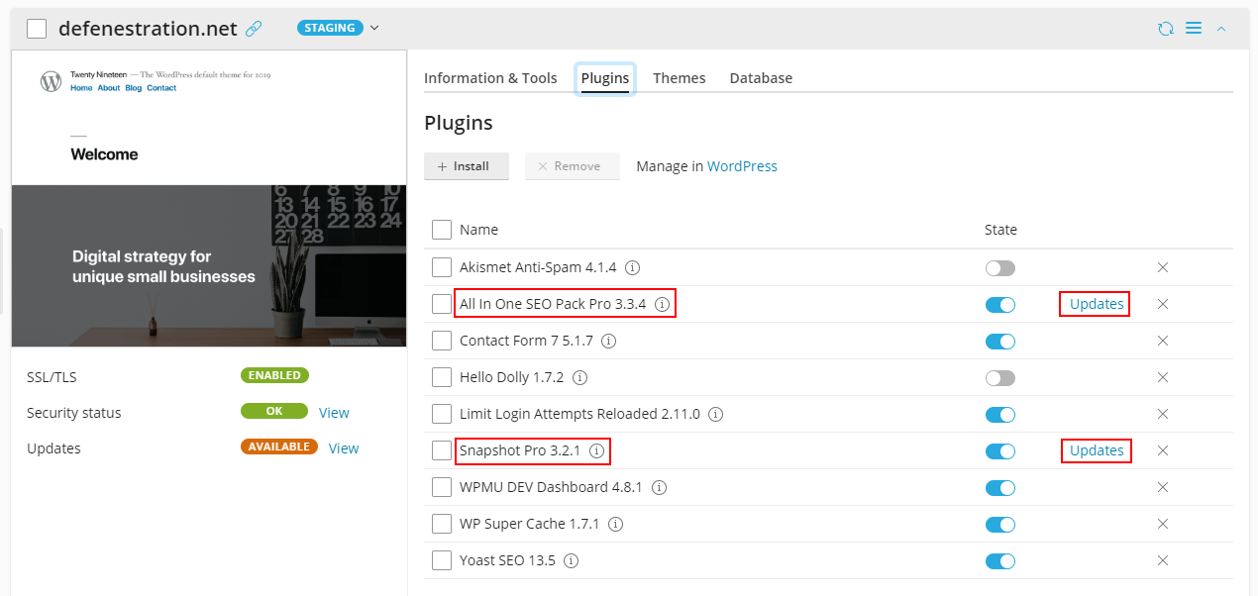Check the Hello Dolly row checkbox
The image size is (1258, 596).
click(442, 377)
